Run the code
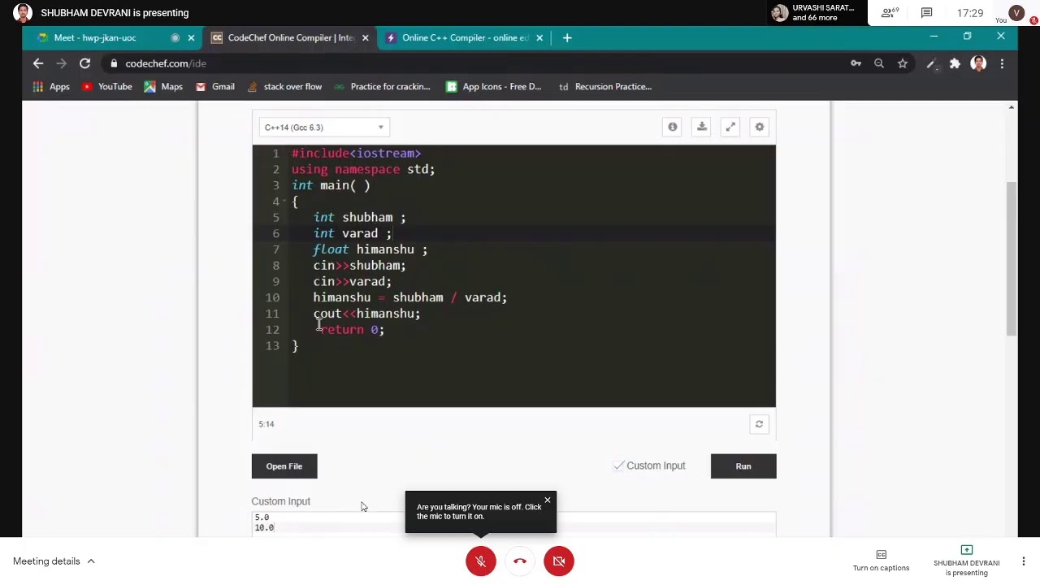1040x585 pixels. point(743,466)
